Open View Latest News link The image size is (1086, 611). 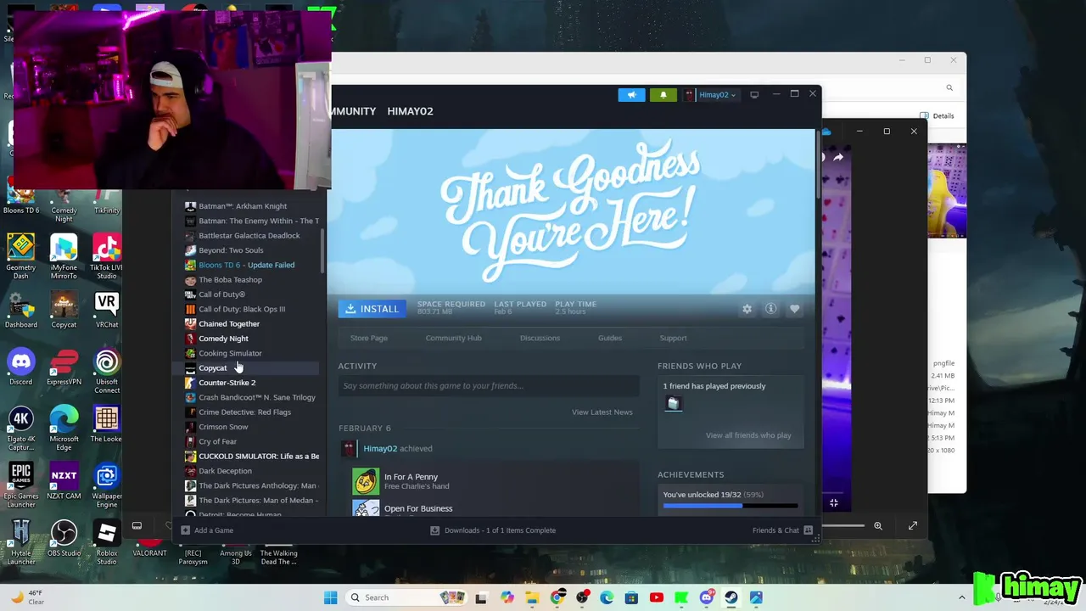click(x=602, y=412)
